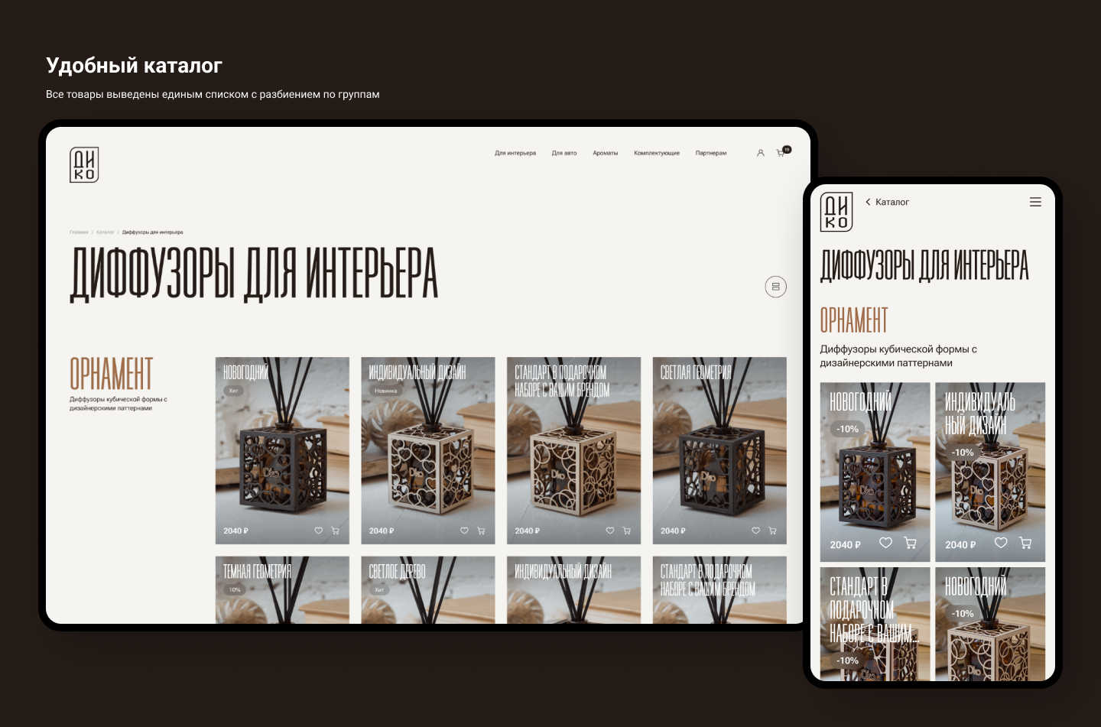Open the Новинка Индивидуальный дизайн desktop product
Viewport: 1101px width, 727px height.
[x=428, y=450]
